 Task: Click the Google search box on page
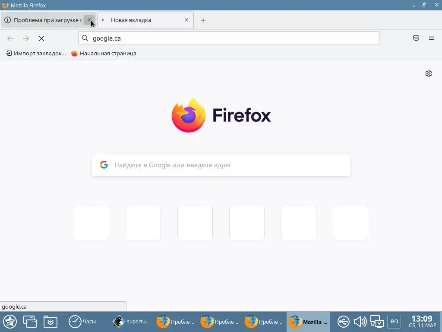click(x=221, y=165)
